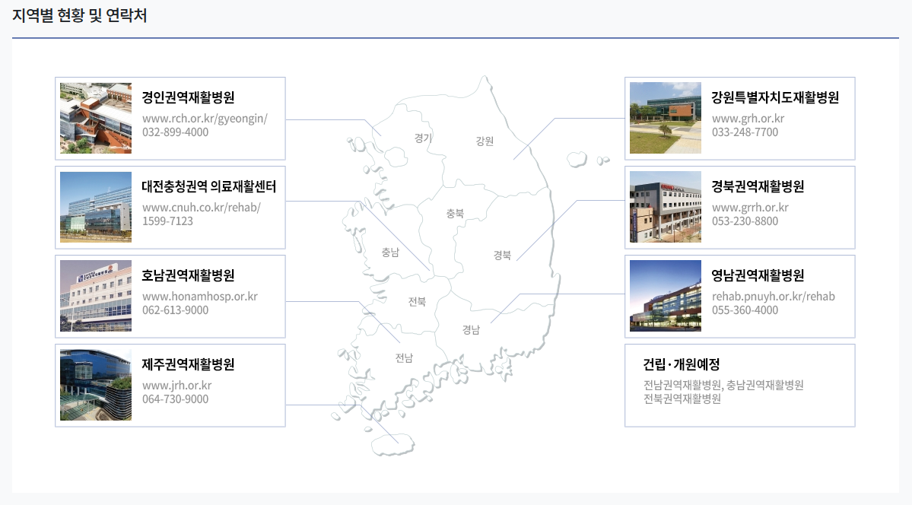The image size is (912, 505).
Task: Open the www.rch.or.kr/gyeongin link
Action: point(205,119)
